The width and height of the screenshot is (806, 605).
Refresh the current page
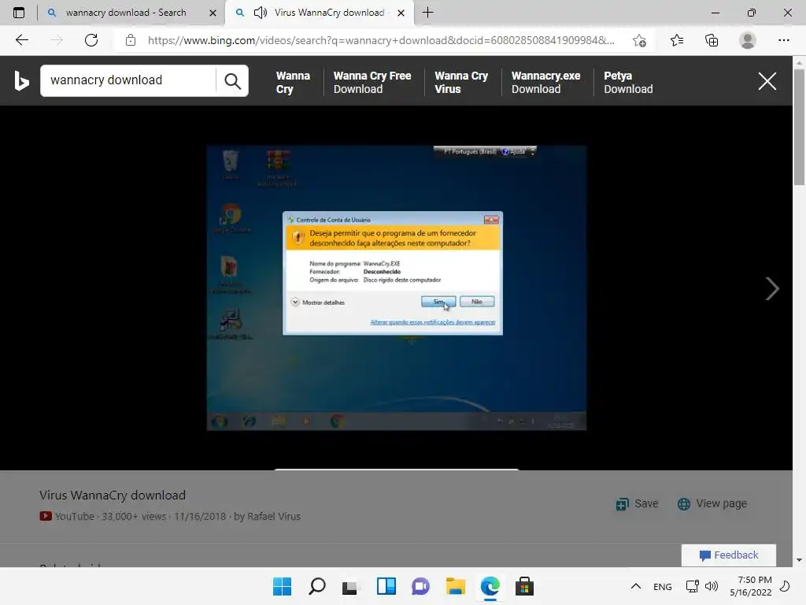click(x=91, y=40)
